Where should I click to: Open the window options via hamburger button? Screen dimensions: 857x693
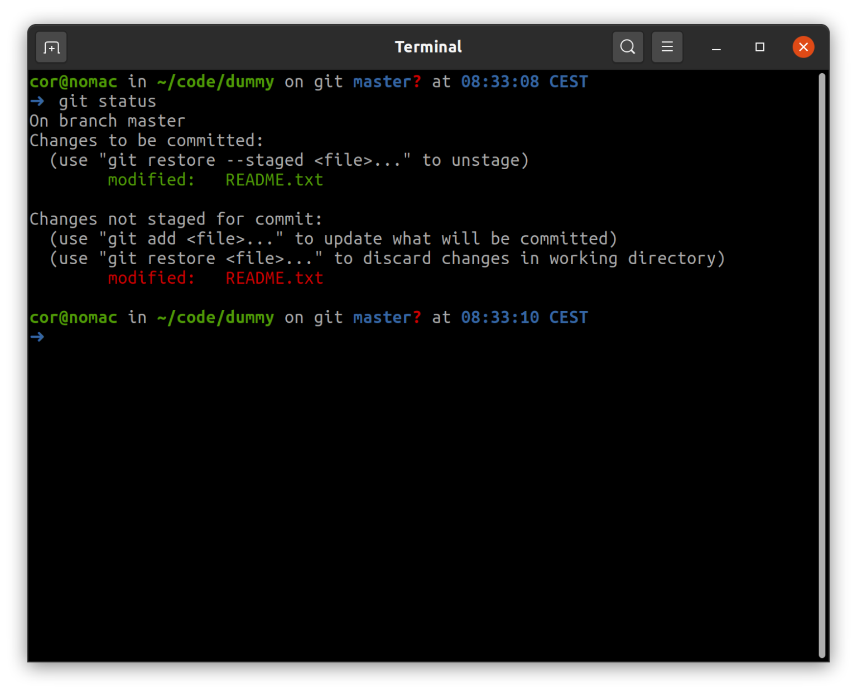(667, 47)
